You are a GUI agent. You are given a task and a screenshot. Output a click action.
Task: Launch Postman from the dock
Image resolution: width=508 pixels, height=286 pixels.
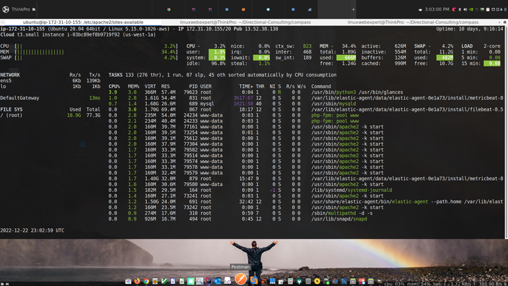pyautogui.click(x=241, y=279)
